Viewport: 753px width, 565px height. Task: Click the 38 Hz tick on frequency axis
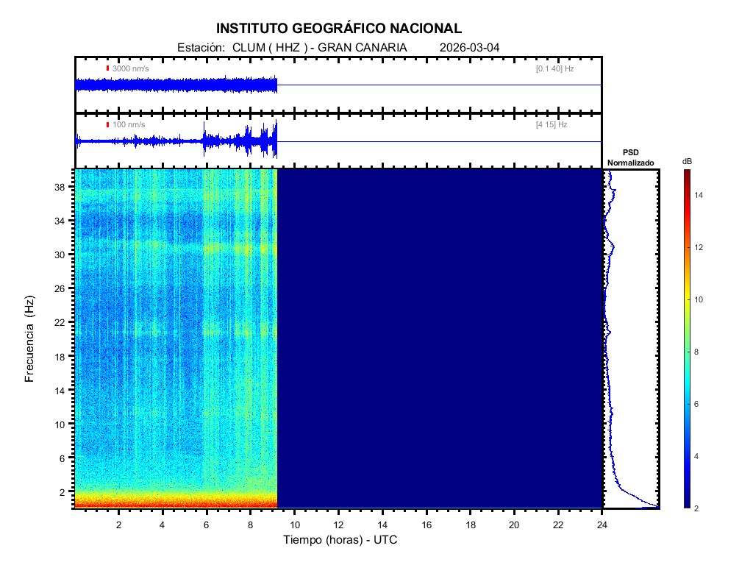pyautogui.click(x=62, y=187)
